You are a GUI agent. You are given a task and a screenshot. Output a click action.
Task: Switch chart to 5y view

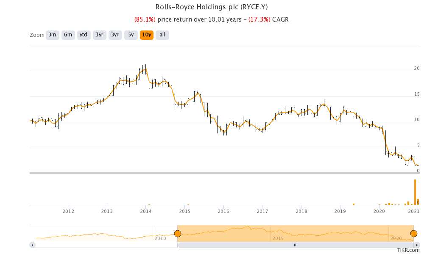pos(130,35)
